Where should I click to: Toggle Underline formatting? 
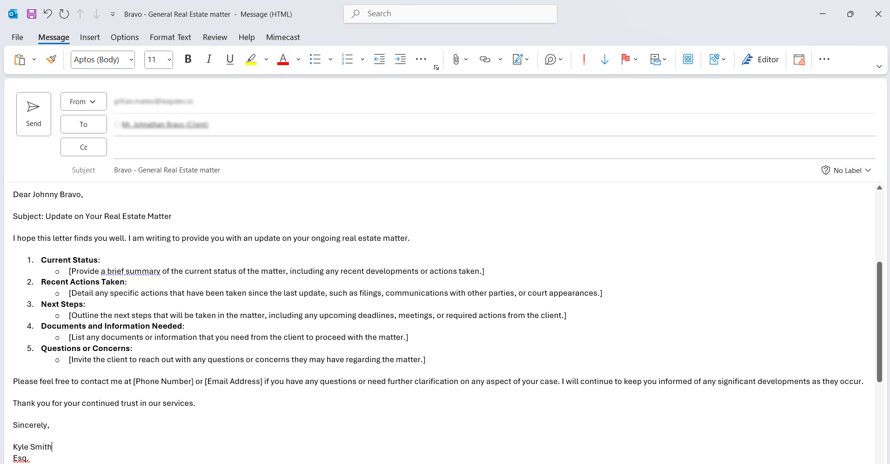230,60
